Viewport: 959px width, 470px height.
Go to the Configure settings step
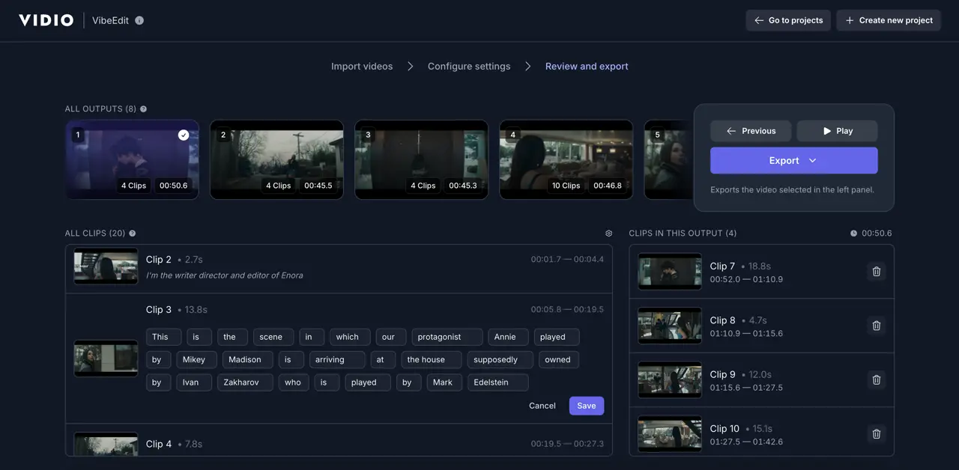tap(469, 67)
